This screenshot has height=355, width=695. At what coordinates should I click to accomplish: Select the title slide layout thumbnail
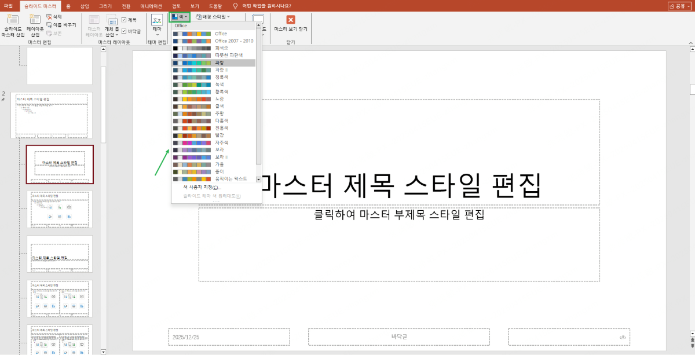click(x=60, y=164)
